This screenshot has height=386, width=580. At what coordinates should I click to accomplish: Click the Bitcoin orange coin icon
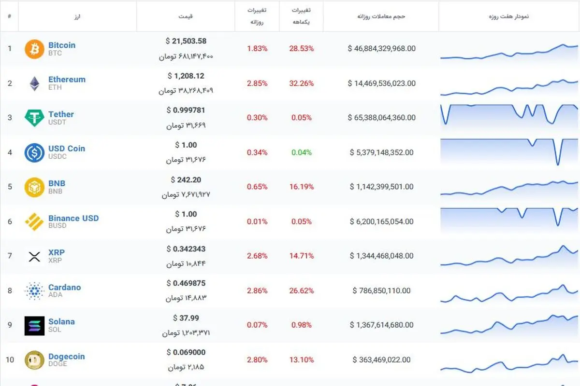pos(34,49)
